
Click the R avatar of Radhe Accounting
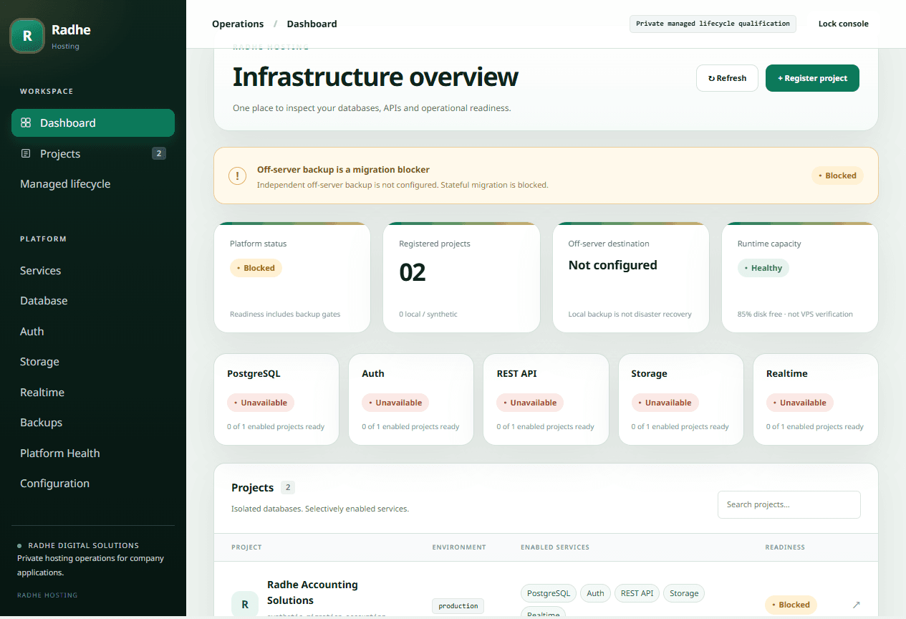pyautogui.click(x=245, y=605)
